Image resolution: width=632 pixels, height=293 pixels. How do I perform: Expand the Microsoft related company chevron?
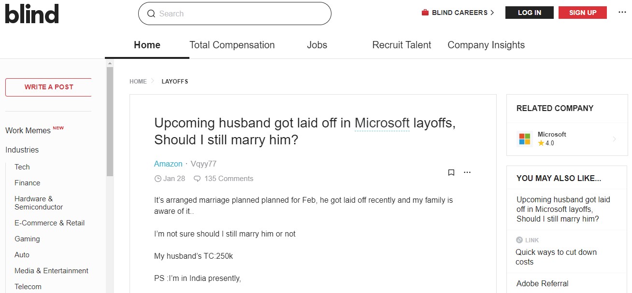(615, 139)
